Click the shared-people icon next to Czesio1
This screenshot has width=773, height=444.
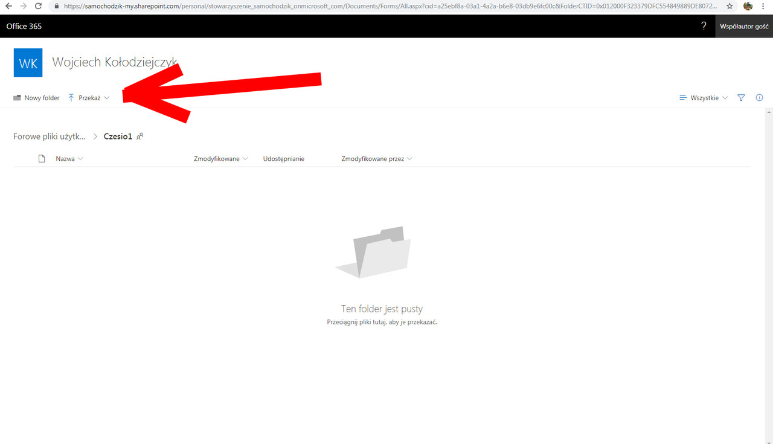tap(141, 137)
